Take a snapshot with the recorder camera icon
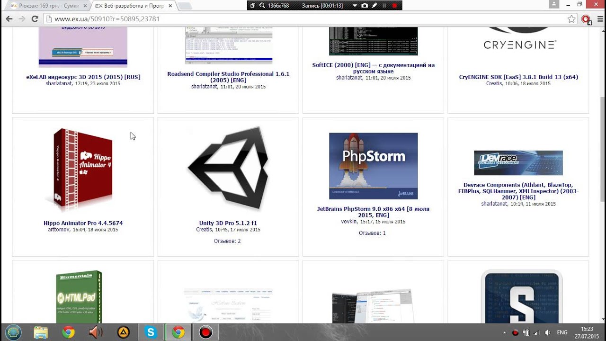 [x=364, y=5]
